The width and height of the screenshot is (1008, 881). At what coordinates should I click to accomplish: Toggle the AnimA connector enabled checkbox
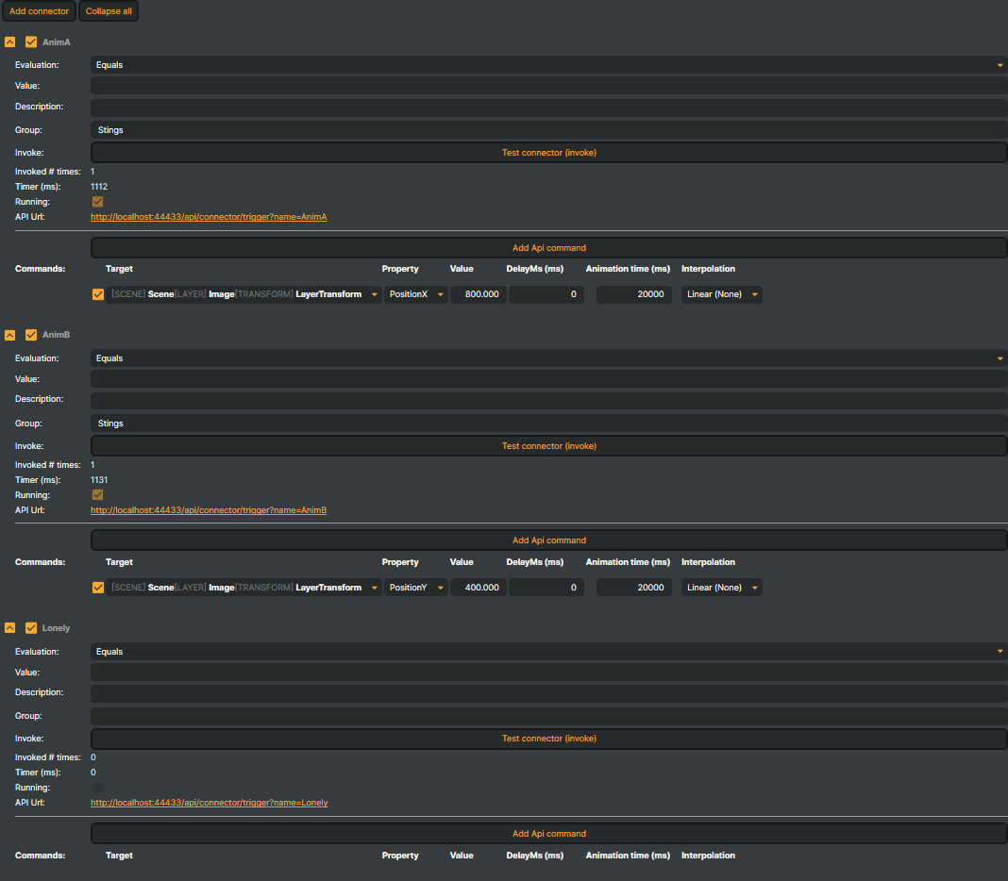coord(31,42)
